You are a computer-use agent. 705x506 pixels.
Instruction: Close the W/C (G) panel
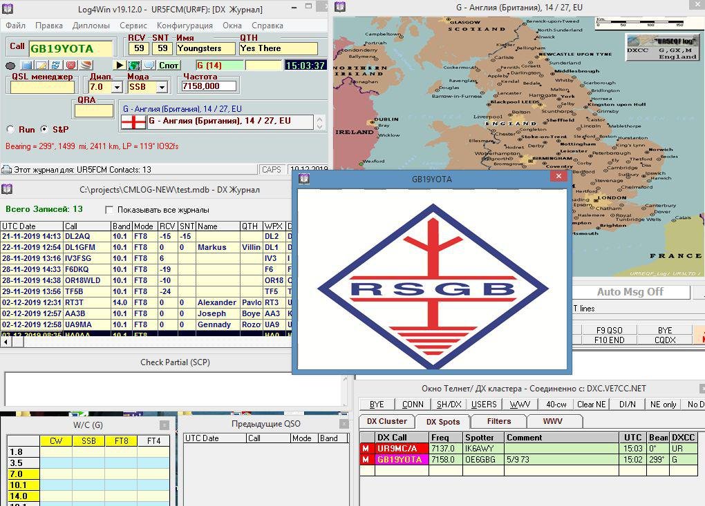[164, 425]
